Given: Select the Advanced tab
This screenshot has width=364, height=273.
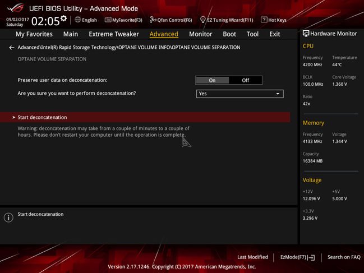Looking at the screenshot, I should [x=164, y=34].
